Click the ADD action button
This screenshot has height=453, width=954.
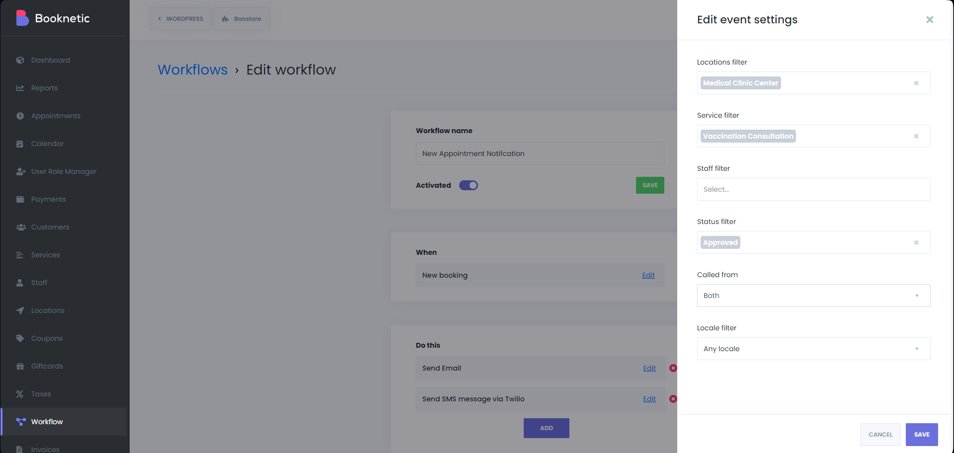pos(547,428)
